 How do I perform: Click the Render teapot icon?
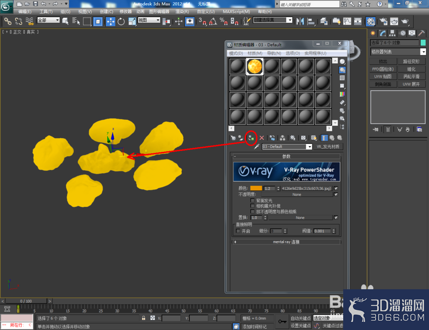(x=405, y=21)
